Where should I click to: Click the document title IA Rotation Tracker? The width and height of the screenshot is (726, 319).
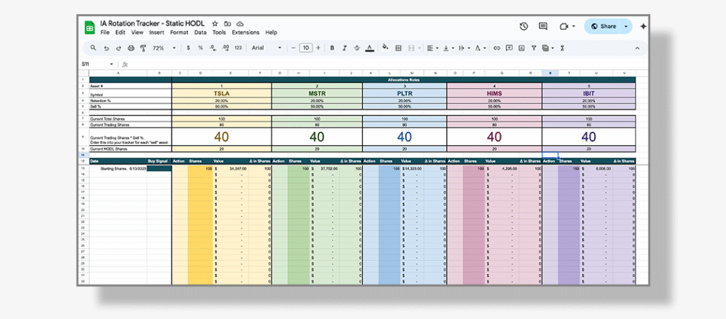point(152,23)
